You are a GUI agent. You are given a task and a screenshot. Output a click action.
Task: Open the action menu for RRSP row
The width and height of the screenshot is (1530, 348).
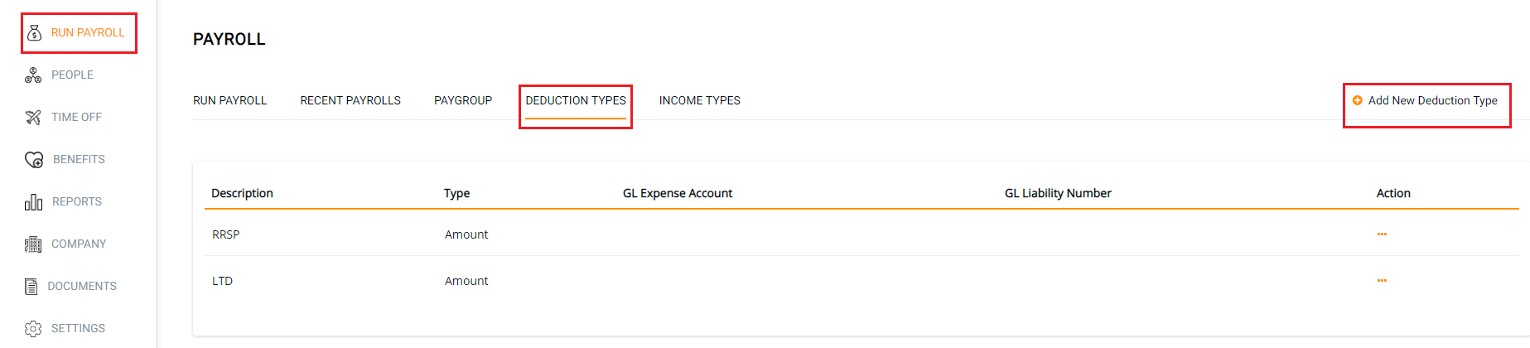[1382, 234]
